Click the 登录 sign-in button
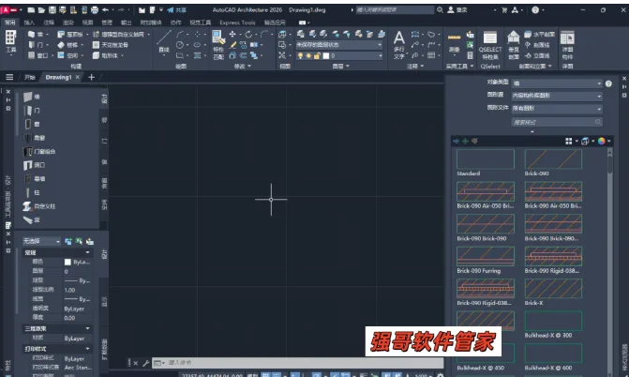 pyautogui.click(x=457, y=10)
